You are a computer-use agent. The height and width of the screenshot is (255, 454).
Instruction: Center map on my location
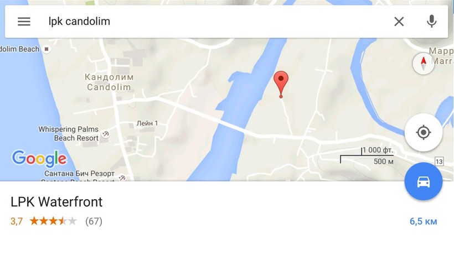click(424, 132)
